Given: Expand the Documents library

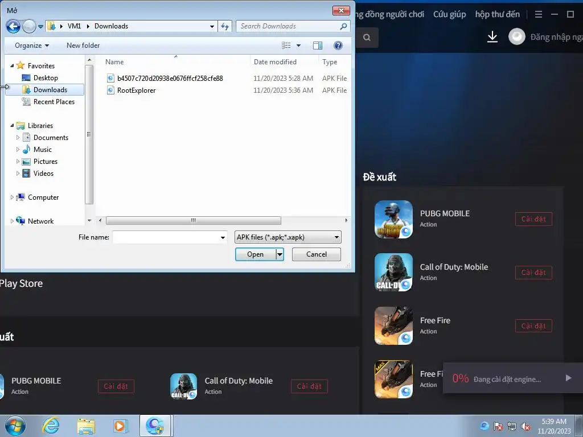Looking at the screenshot, I should 18,138.
